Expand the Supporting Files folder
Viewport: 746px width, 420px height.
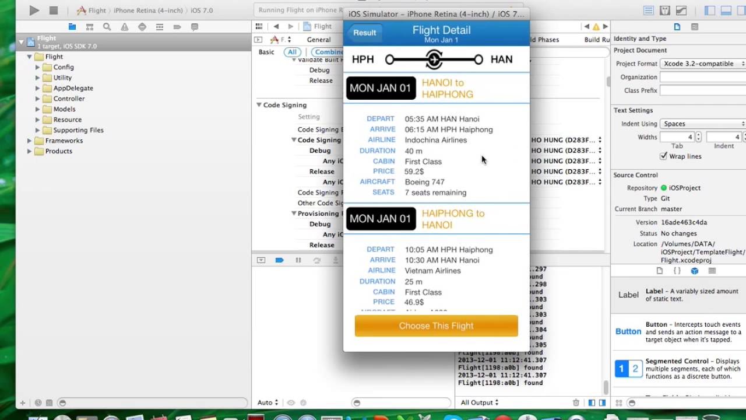[x=37, y=130]
